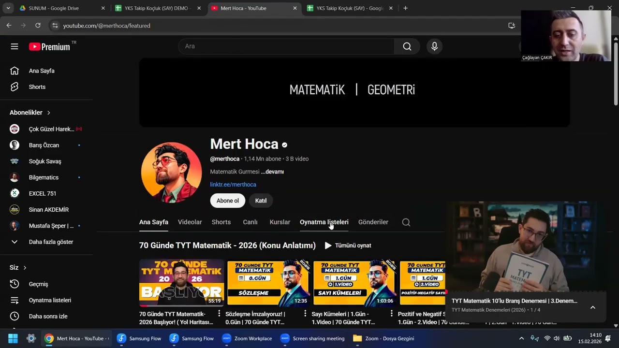The width and height of the screenshot is (619, 348).
Task: Click the microphone location tray icon
Action: 534,338
